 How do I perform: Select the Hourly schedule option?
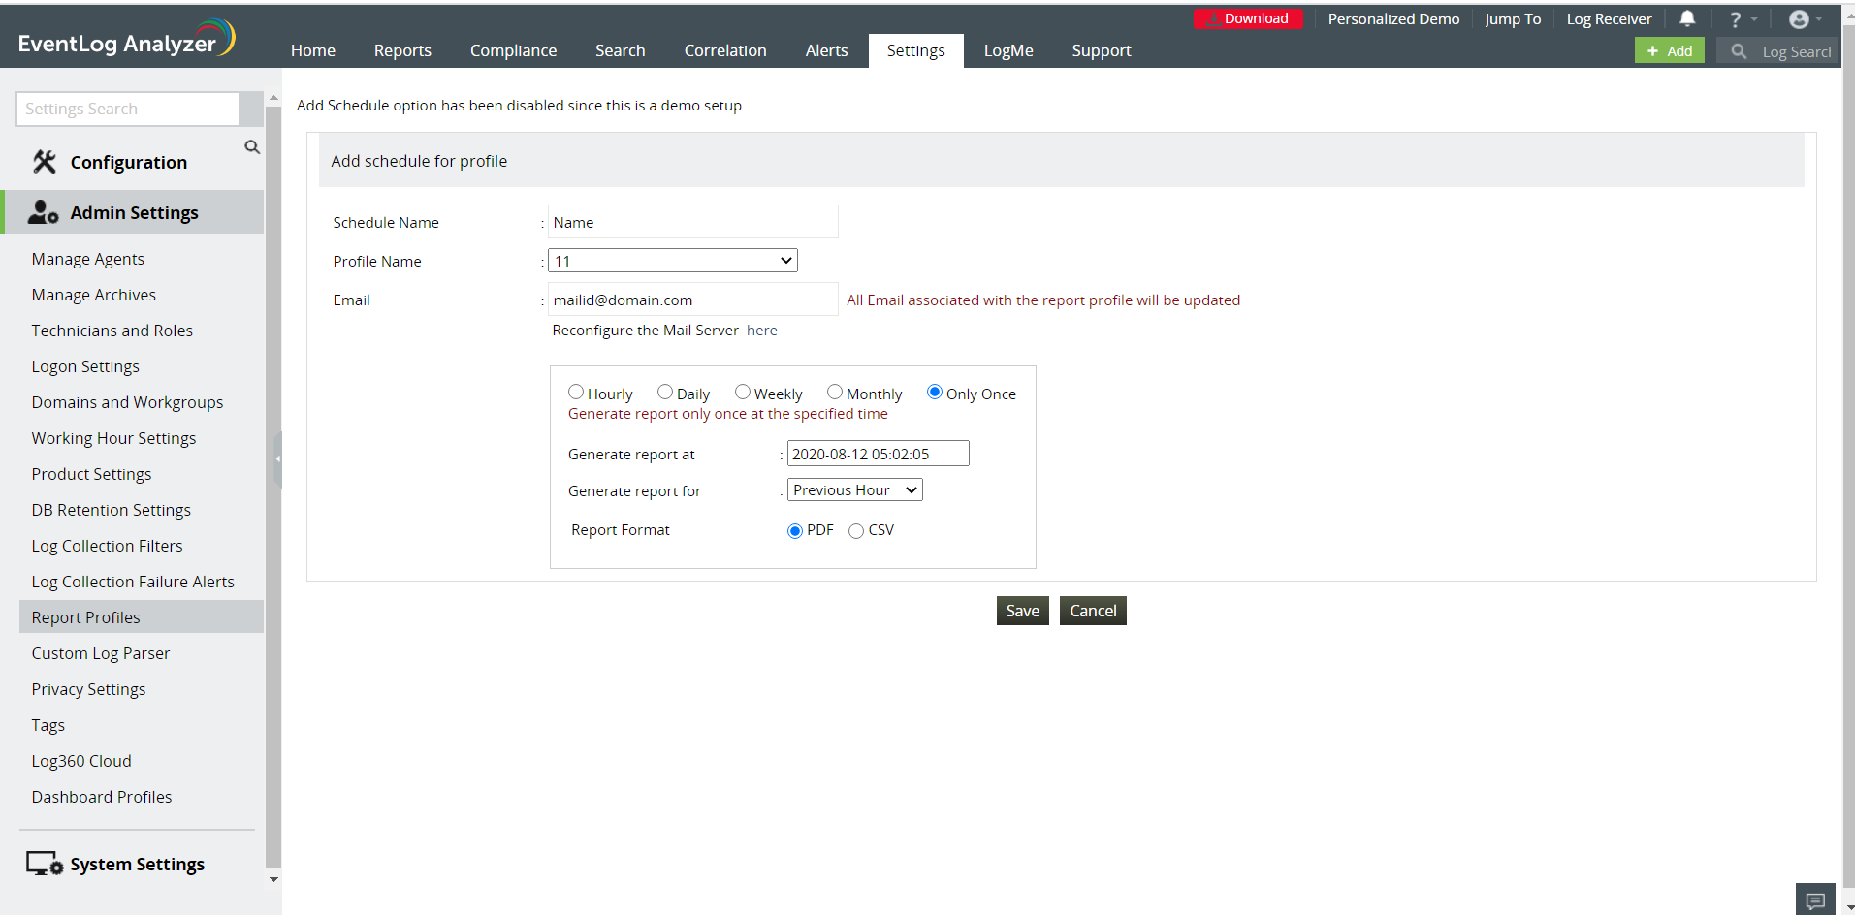[x=576, y=393]
